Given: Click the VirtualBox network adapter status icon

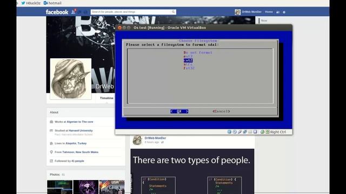Looking at the screenshot, I should (x=245, y=131).
